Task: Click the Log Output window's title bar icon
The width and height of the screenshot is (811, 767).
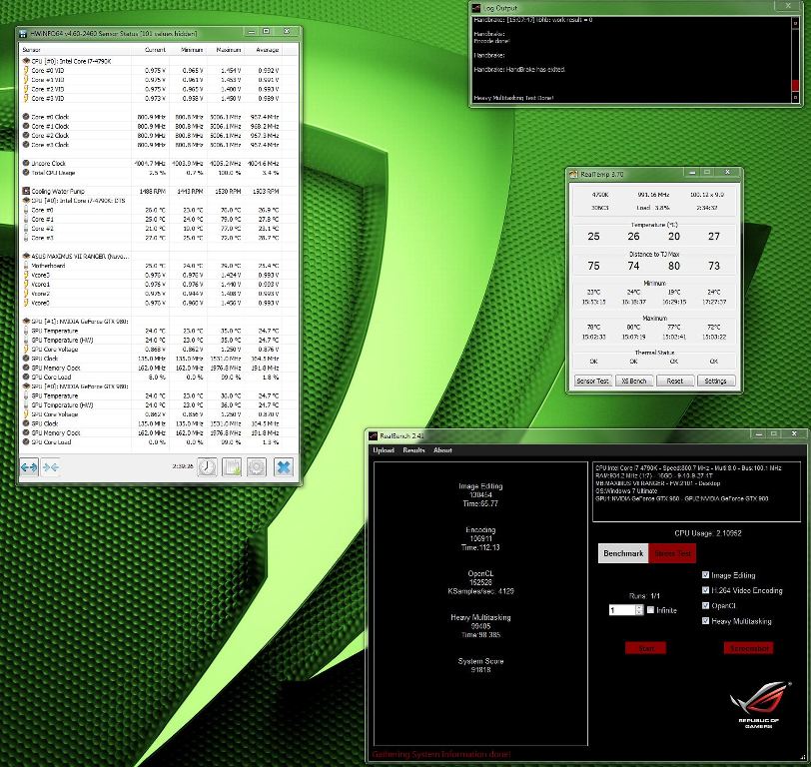Action: (x=476, y=8)
